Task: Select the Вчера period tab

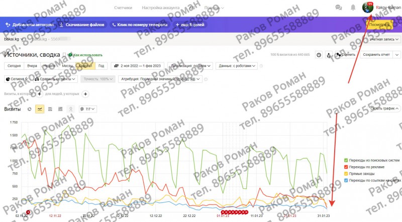Action: 32,66
